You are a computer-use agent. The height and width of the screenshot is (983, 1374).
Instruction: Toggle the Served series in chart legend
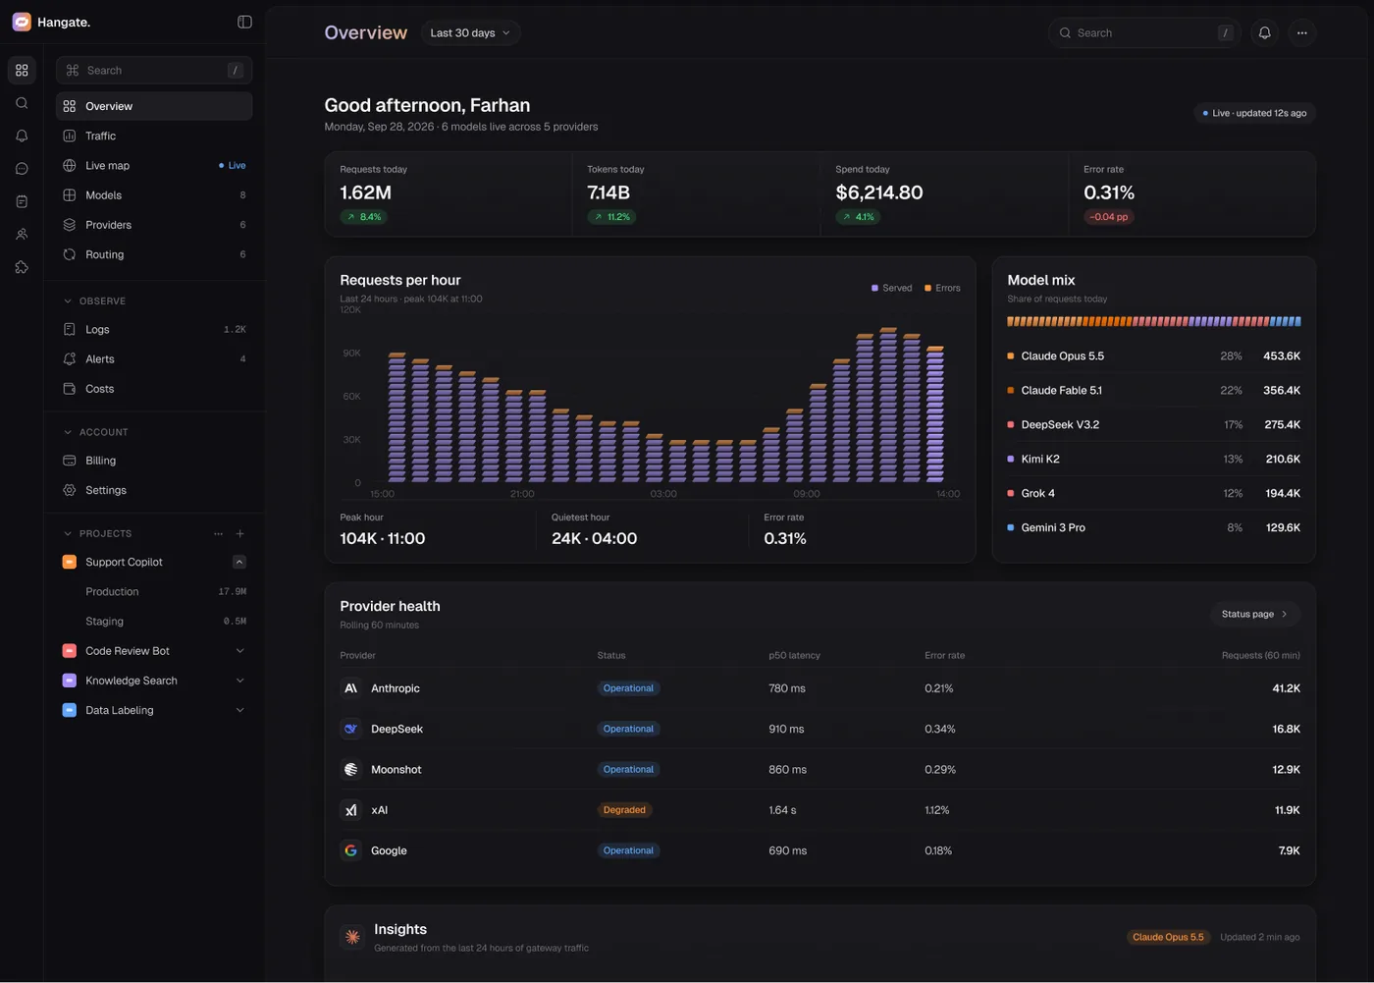click(x=891, y=288)
